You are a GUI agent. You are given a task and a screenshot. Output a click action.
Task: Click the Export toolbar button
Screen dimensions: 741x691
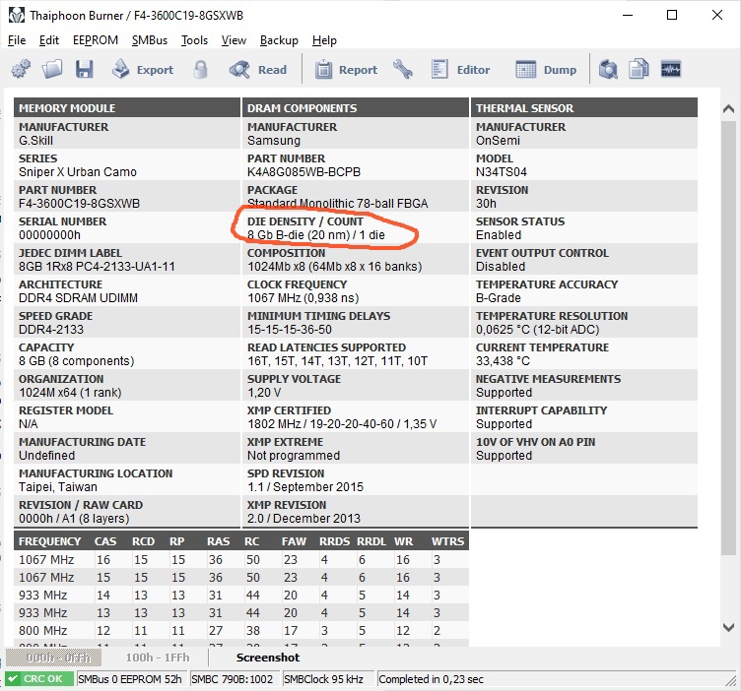(143, 69)
